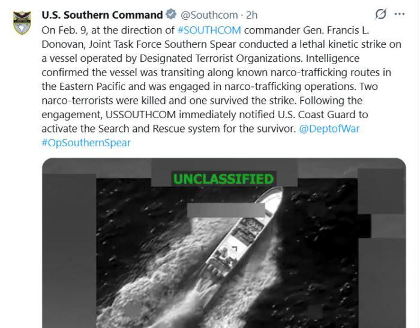Image resolution: width=420 pixels, height=328 pixels.
Task: Click the green UNCLASSIFIED banner in video
Action: [x=224, y=179]
